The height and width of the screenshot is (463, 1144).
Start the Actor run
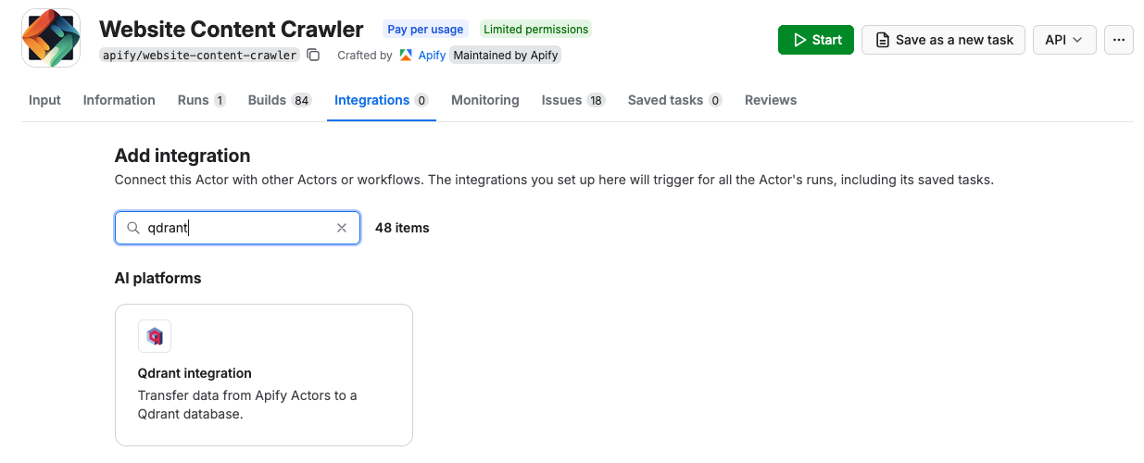pos(816,40)
